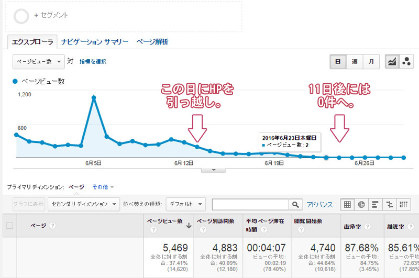Click the 6月26日 axis label
419x278 pixels.
pos(364,163)
